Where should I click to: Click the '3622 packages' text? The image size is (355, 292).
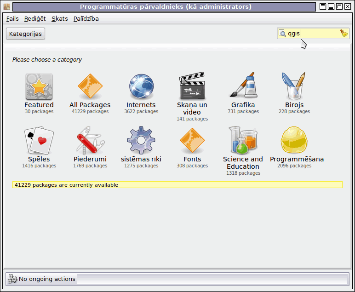[141, 111]
